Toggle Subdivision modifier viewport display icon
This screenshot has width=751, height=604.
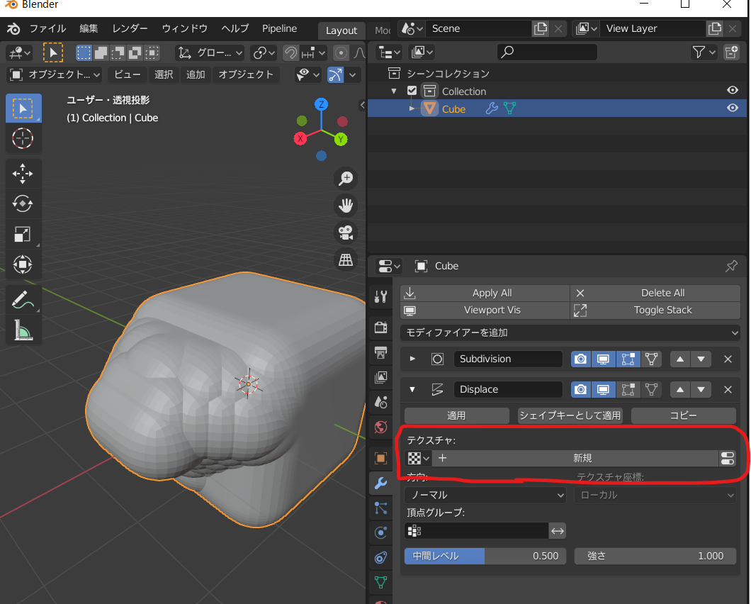coord(603,359)
